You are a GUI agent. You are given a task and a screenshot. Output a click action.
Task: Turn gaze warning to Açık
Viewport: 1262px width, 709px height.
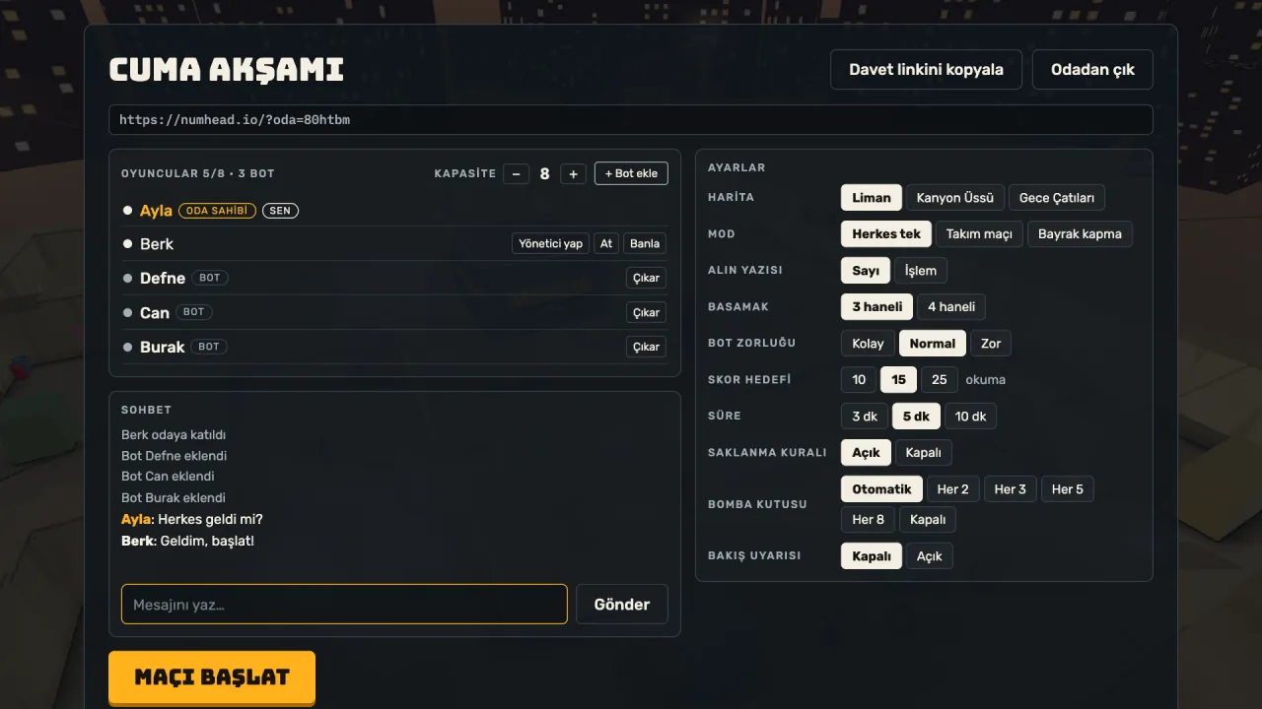point(929,556)
